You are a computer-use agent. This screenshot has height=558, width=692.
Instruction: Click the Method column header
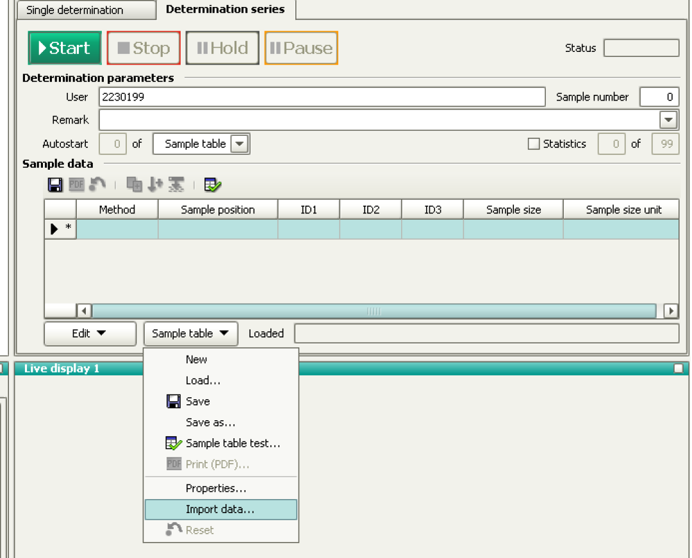[x=117, y=209]
